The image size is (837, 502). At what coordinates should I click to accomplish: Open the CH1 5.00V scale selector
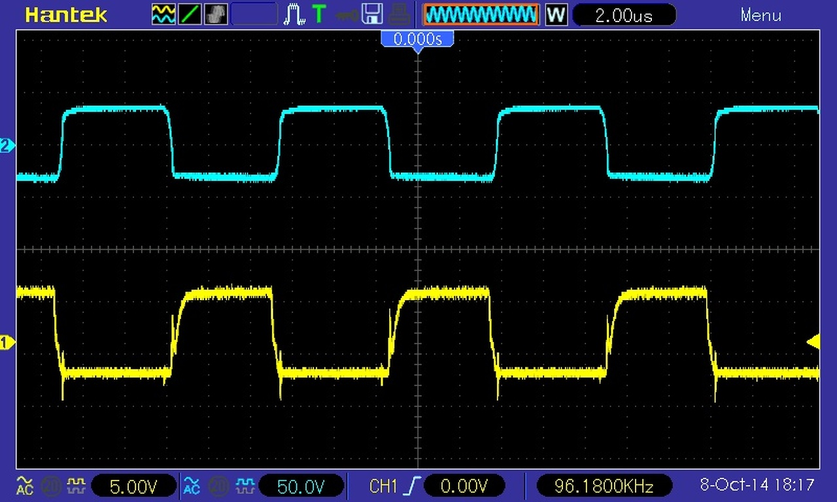[133, 486]
